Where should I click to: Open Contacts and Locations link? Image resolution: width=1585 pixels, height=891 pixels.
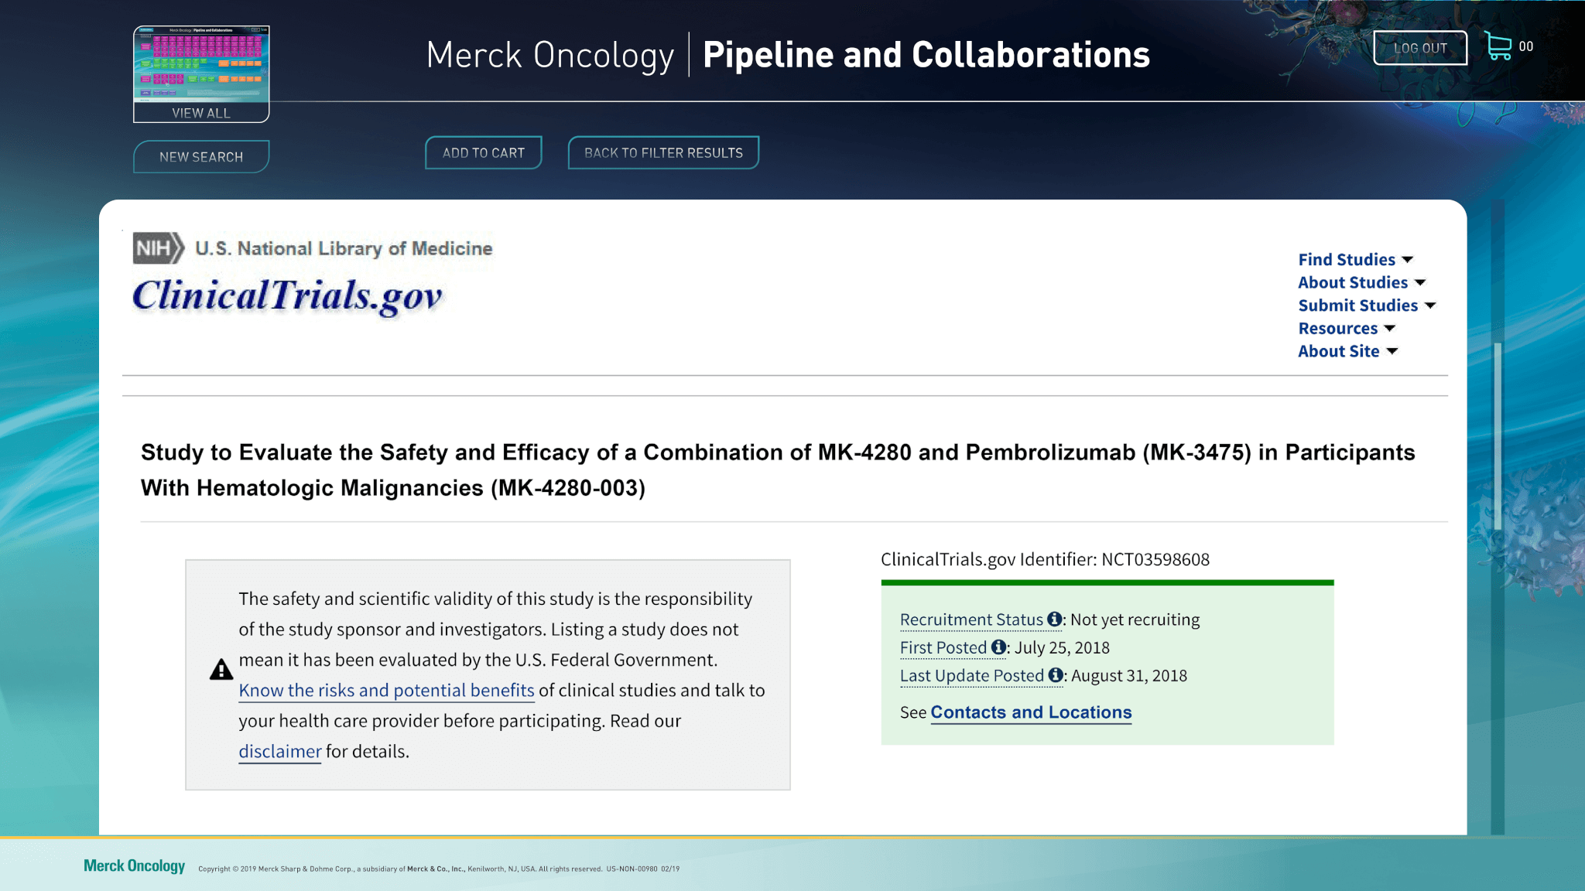[x=1030, y=712]
